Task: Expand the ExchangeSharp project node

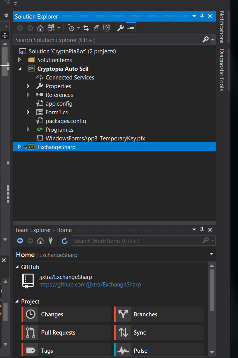Action: pos(19,147)
